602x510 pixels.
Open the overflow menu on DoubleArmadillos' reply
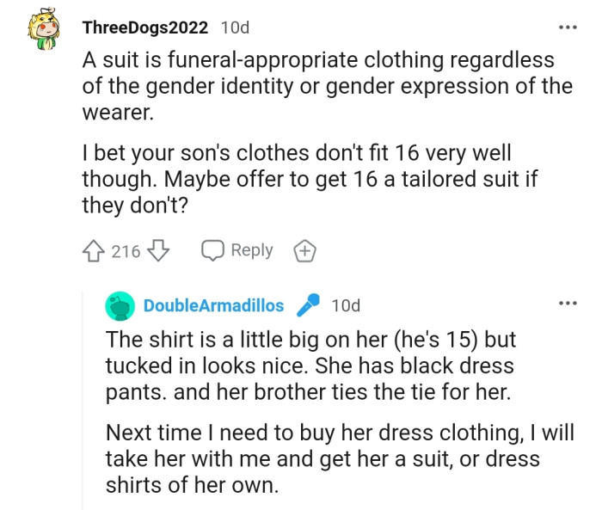point(568,304)
